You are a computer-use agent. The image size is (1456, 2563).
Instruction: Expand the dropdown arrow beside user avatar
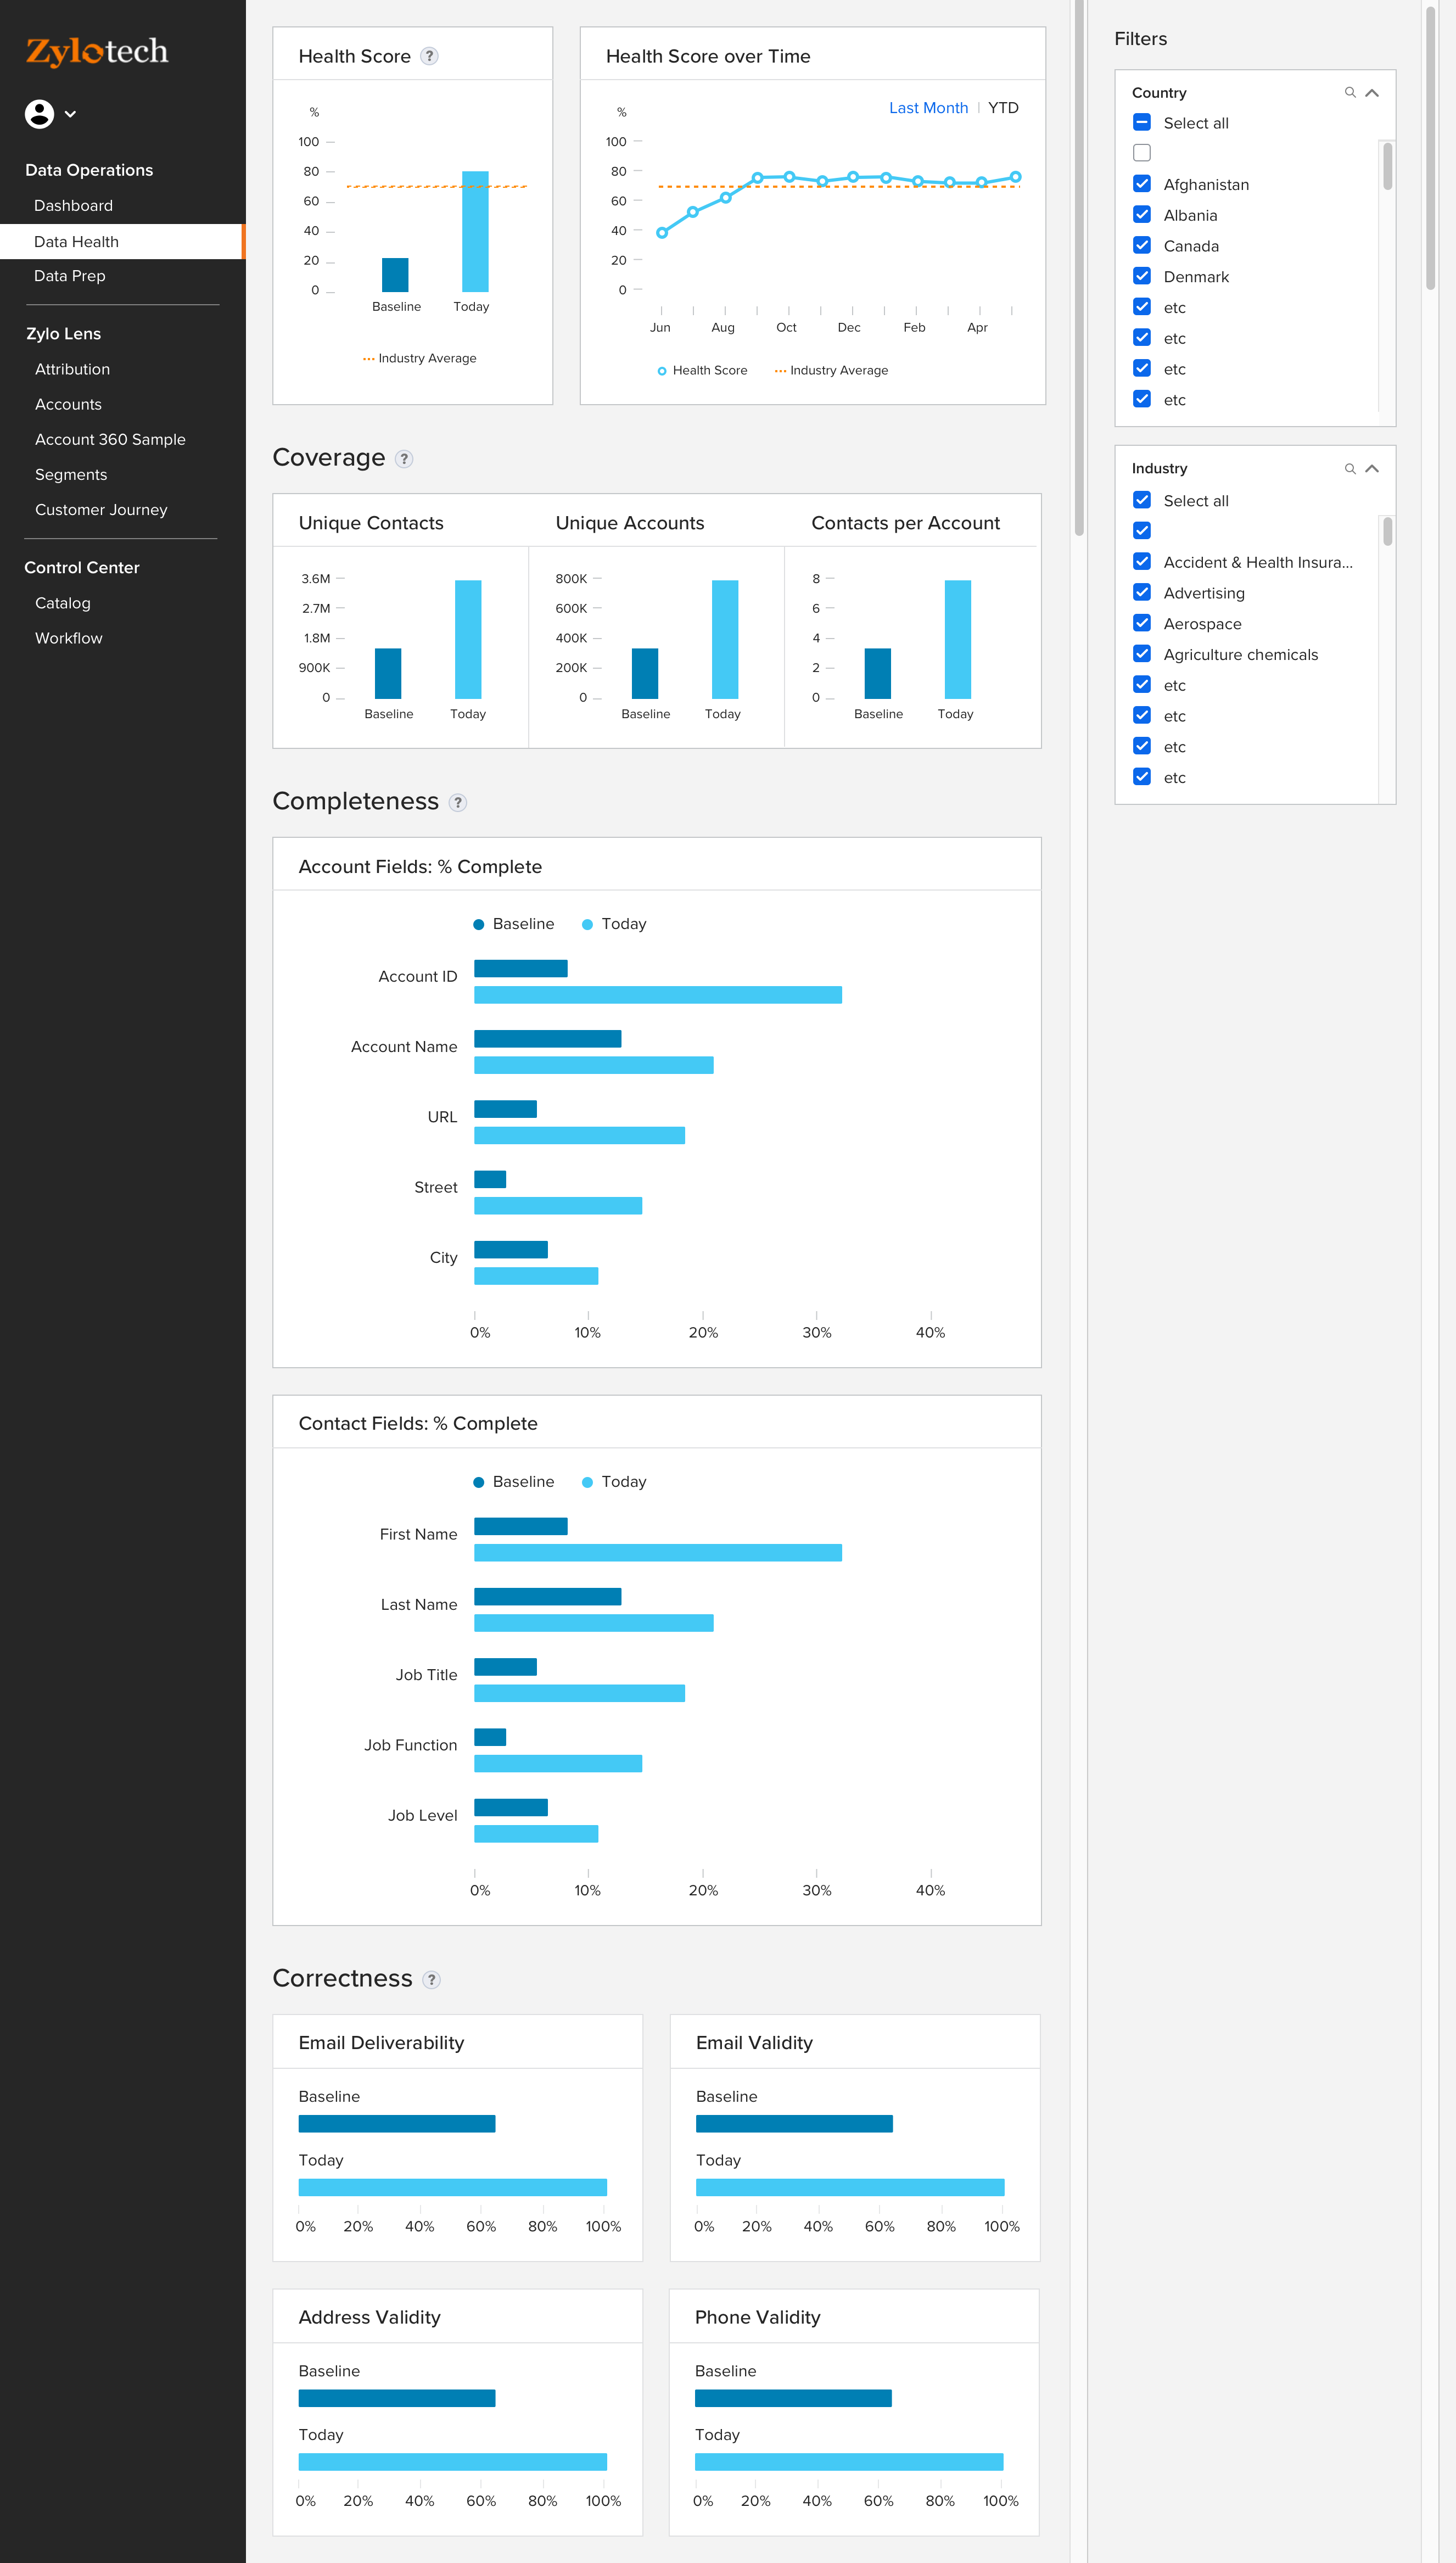[70, 114]
